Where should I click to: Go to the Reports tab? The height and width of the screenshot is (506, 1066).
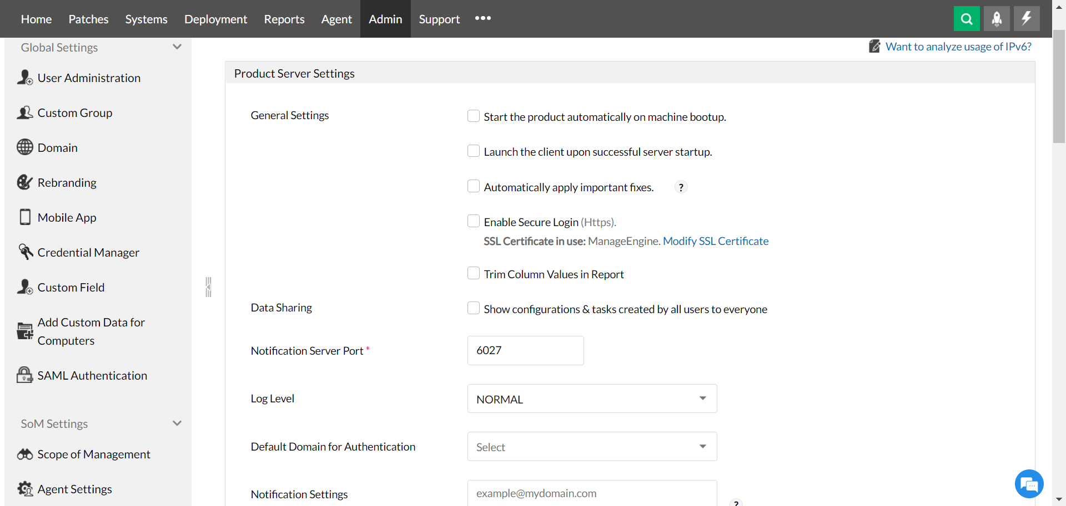tap(284, 19)
